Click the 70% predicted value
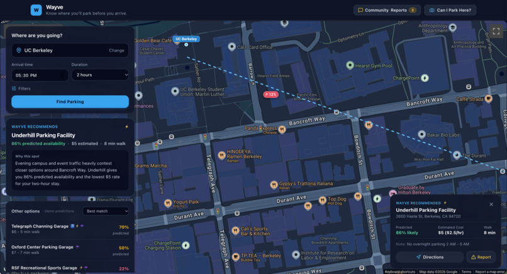Image resolution: width=507 pixels, height=274 pixels. 124,227
